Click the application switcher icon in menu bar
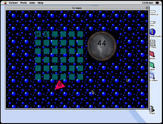This screenshot has height=124, width=163. pyautogui.click(x=157, y=3)
